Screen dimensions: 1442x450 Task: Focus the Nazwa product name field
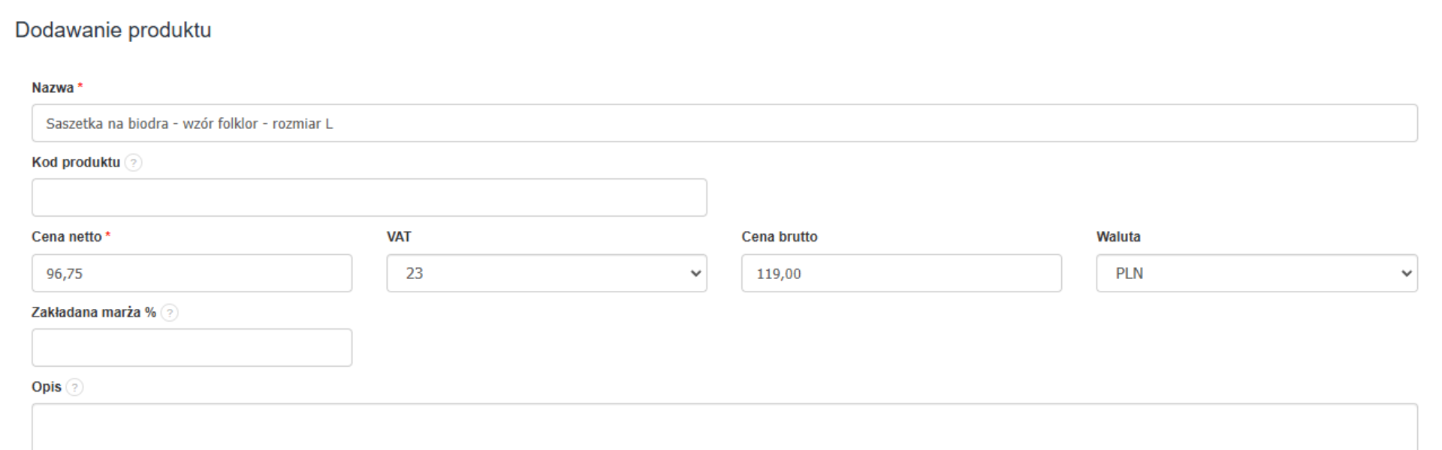coord(724,123)
